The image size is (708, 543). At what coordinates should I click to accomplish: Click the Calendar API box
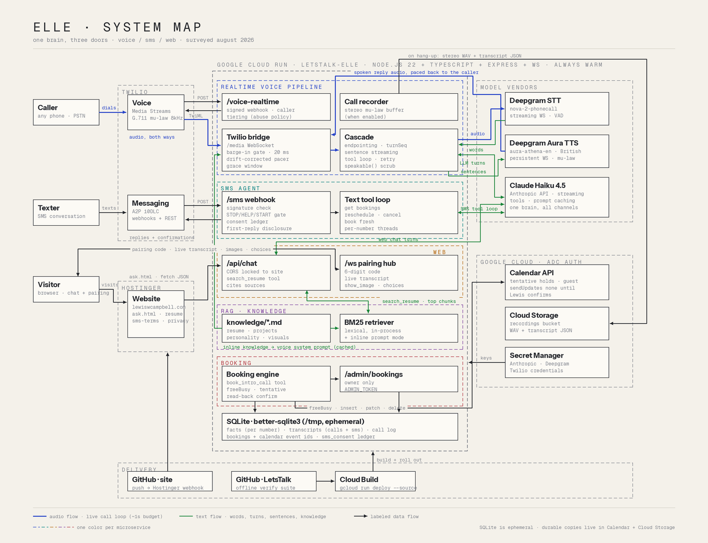[x=557, y=282]
